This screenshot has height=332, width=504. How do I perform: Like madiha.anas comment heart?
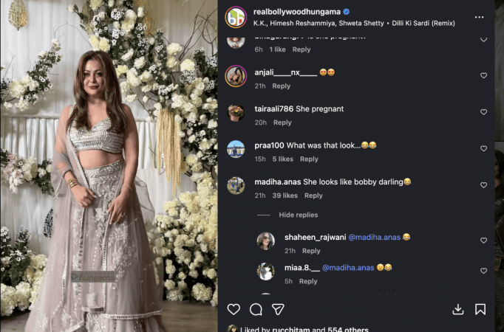pyautogui.click(x=484, y=185)
